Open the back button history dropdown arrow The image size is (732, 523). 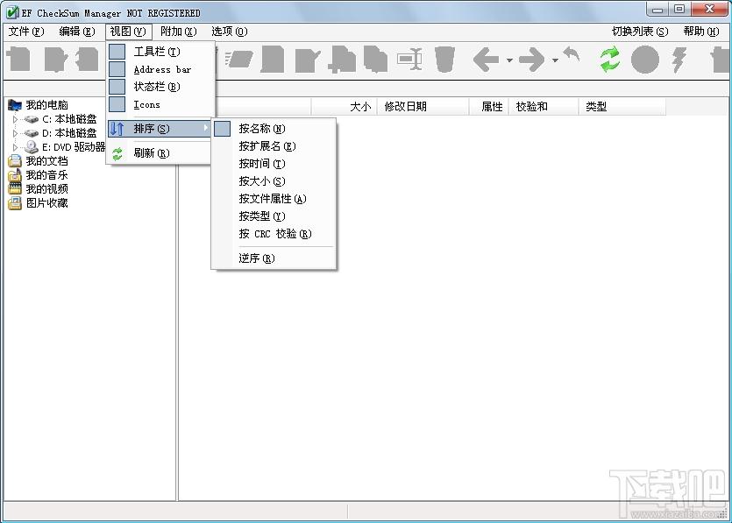509,60
